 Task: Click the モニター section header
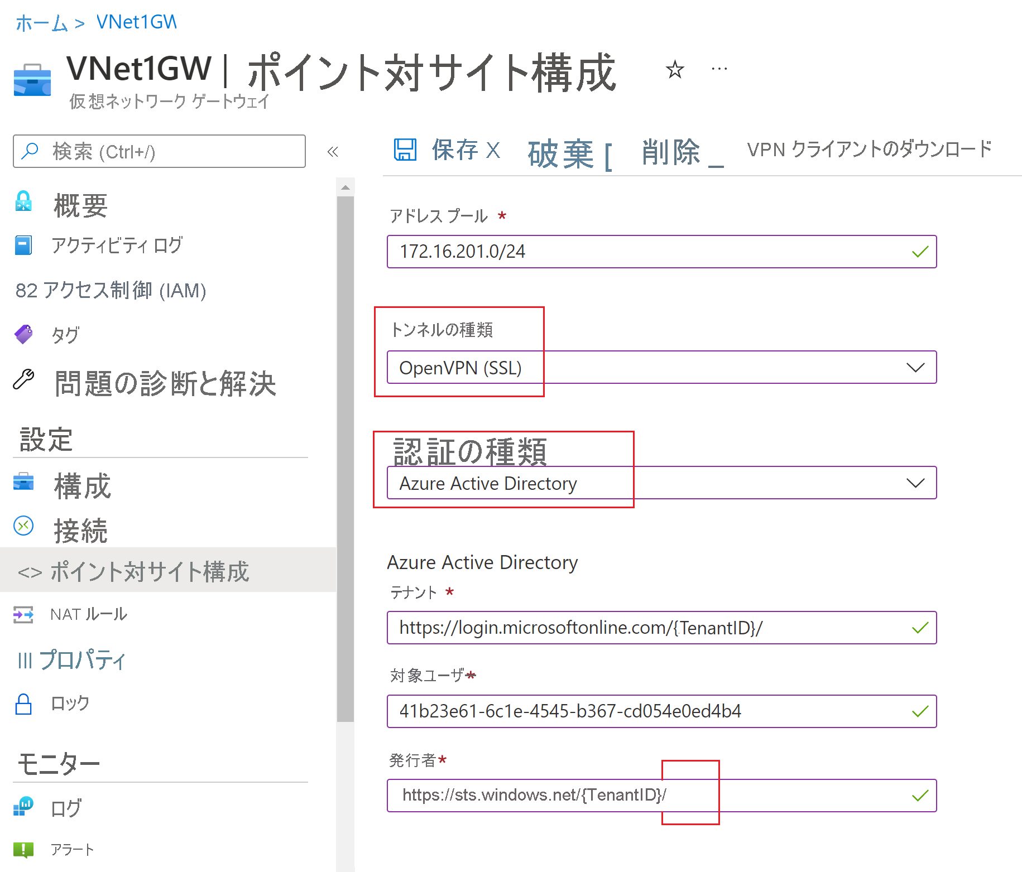[59, 764]
